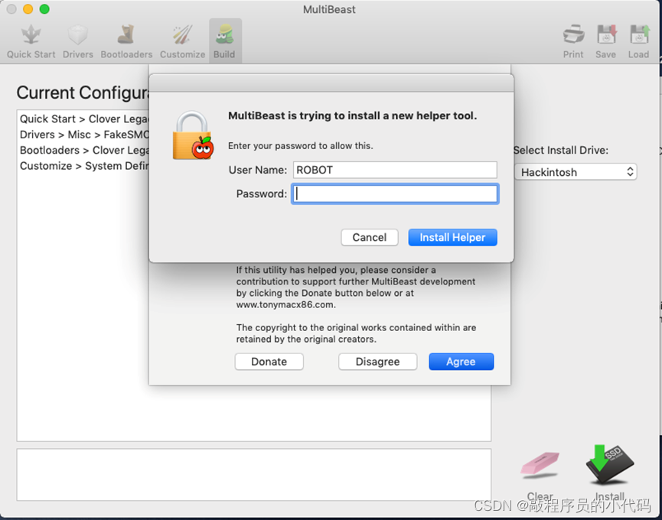The image size is (662, 520).
Task: Open the Drivers toolbar section
Action: [x=78, y=41]
